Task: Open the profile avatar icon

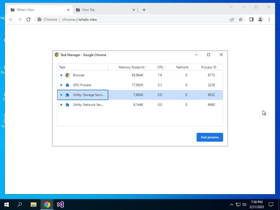Action: tap(260, 19)
